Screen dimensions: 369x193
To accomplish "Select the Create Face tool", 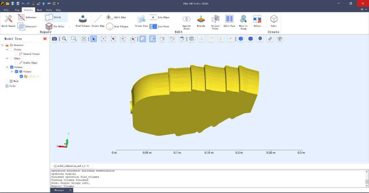I will coord(141,21).
